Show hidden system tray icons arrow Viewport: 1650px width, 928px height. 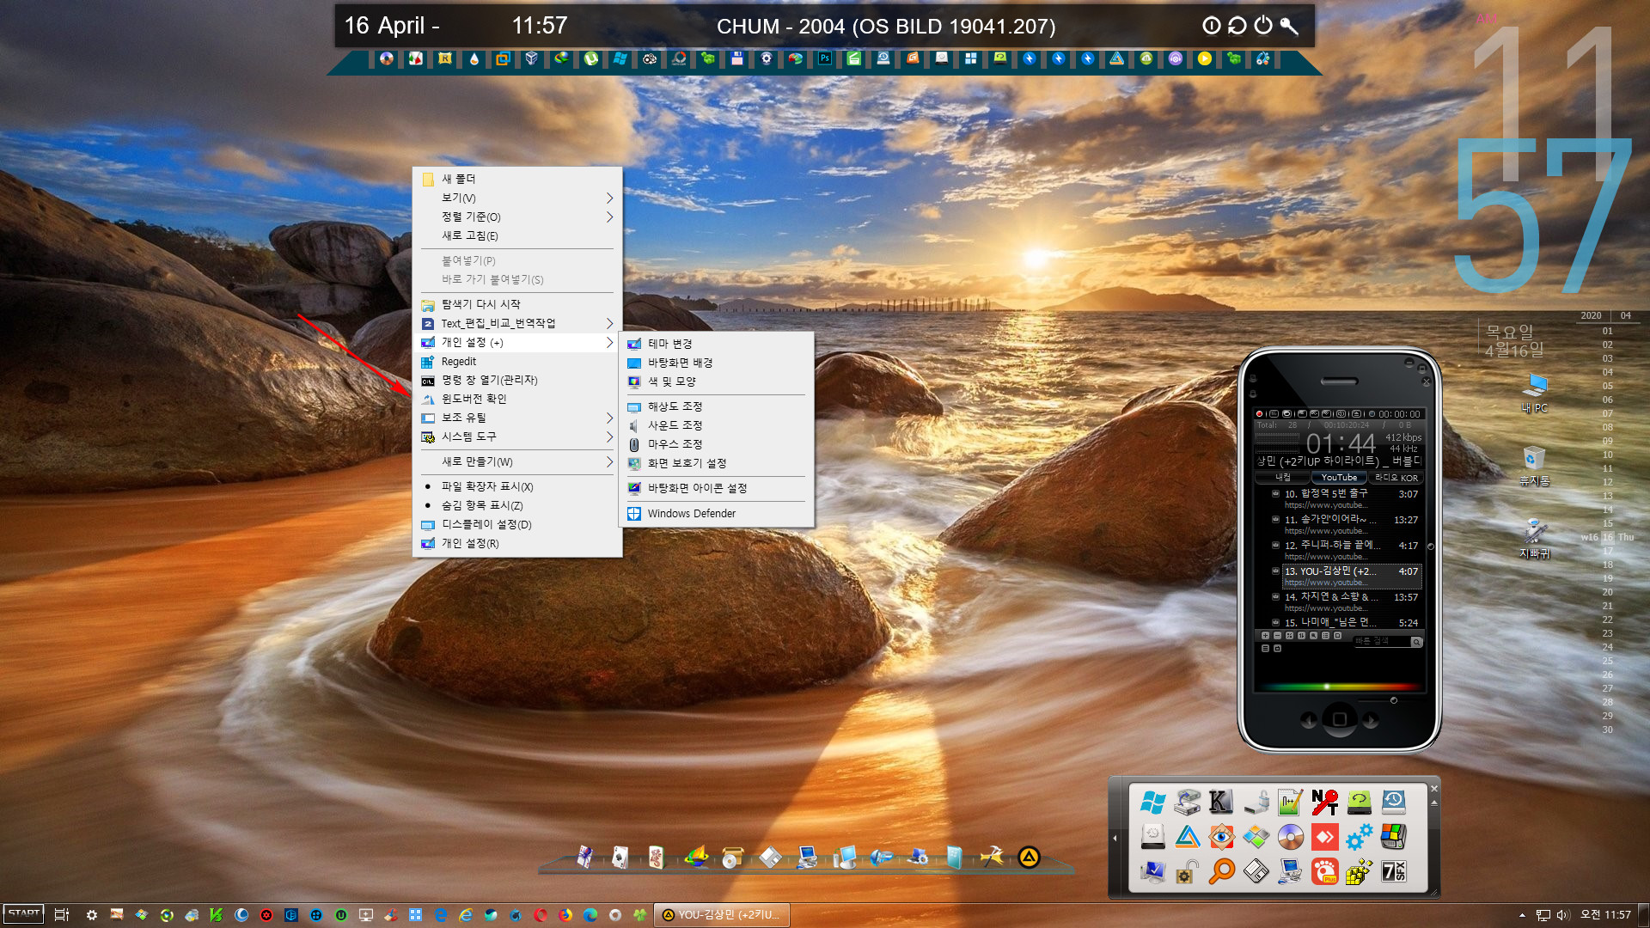1522,915
